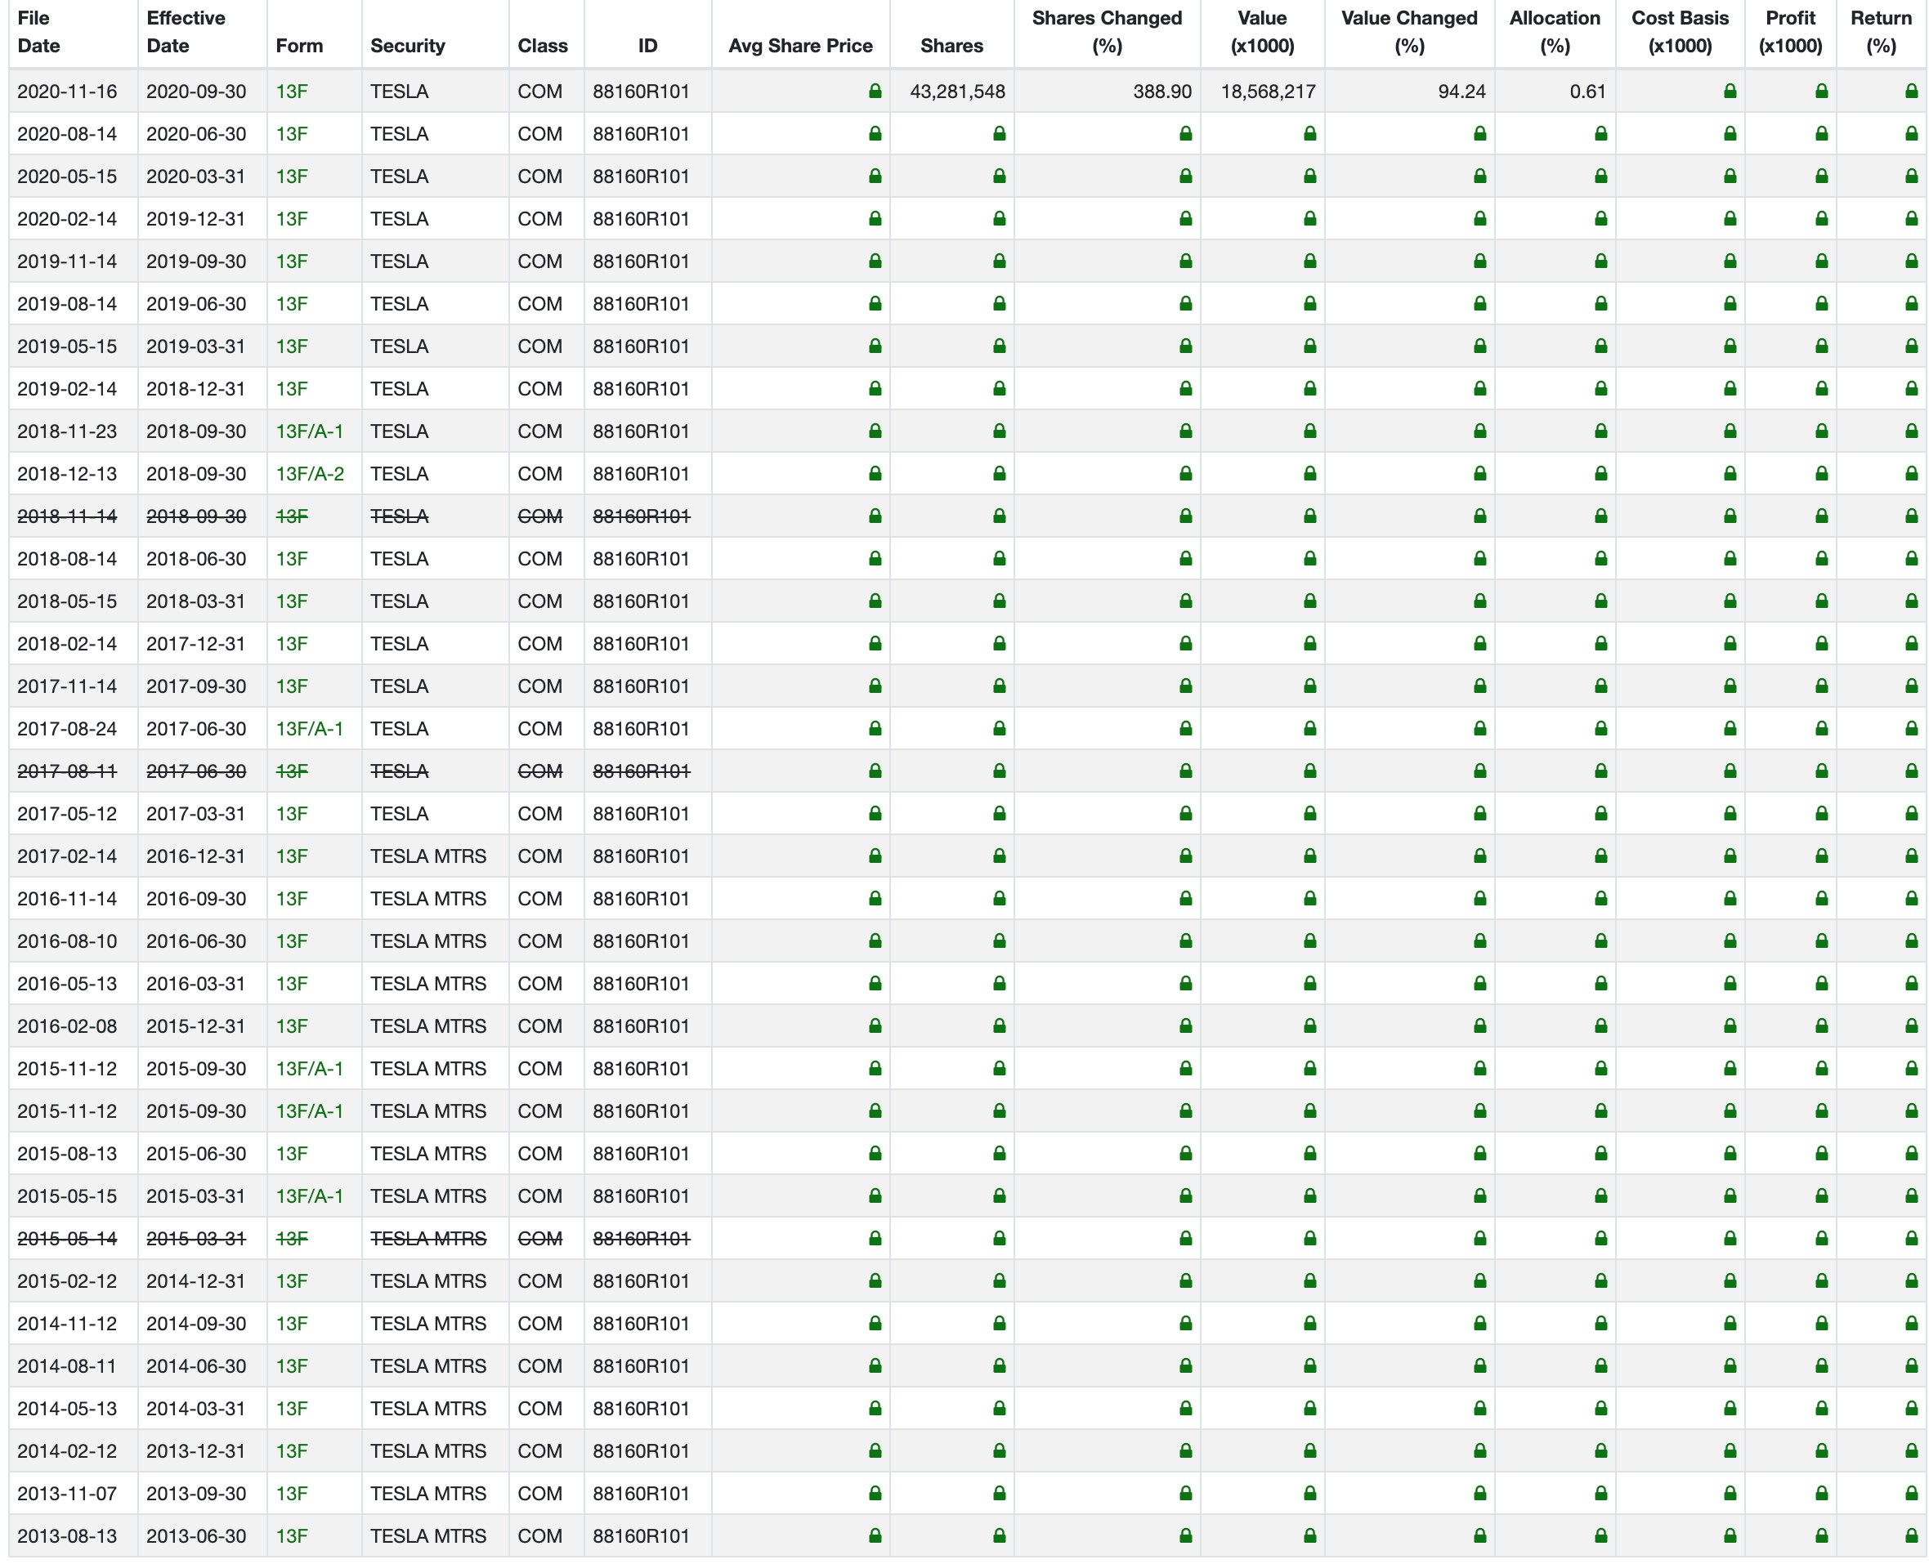1929x1564 pixels.
Task: Open the 13F form link filed 2020-11-16
Action: tap(291, 91)
